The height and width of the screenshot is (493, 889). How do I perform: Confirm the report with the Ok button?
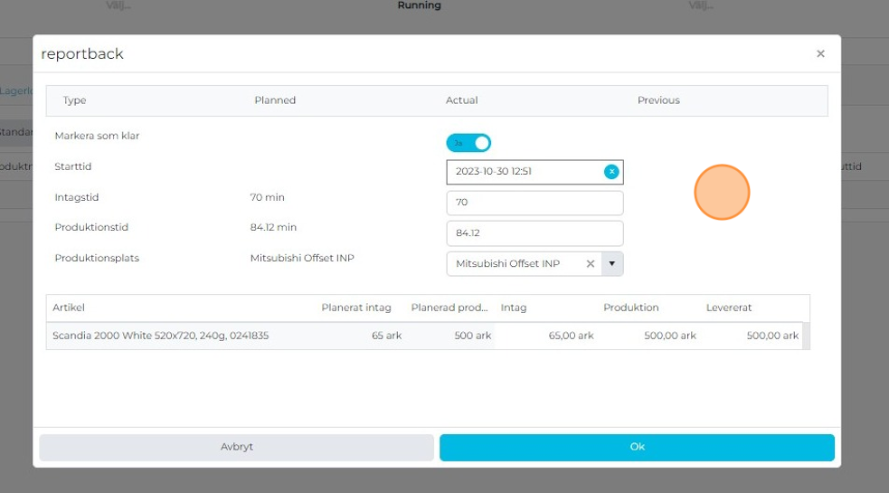(x=637, y=447)
